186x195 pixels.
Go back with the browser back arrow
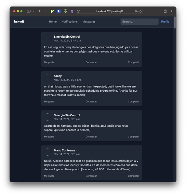point(40,11)
